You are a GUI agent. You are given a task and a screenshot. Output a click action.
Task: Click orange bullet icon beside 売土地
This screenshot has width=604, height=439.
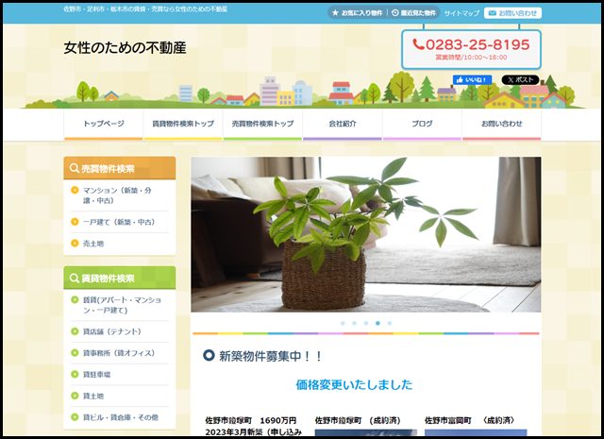75,243
